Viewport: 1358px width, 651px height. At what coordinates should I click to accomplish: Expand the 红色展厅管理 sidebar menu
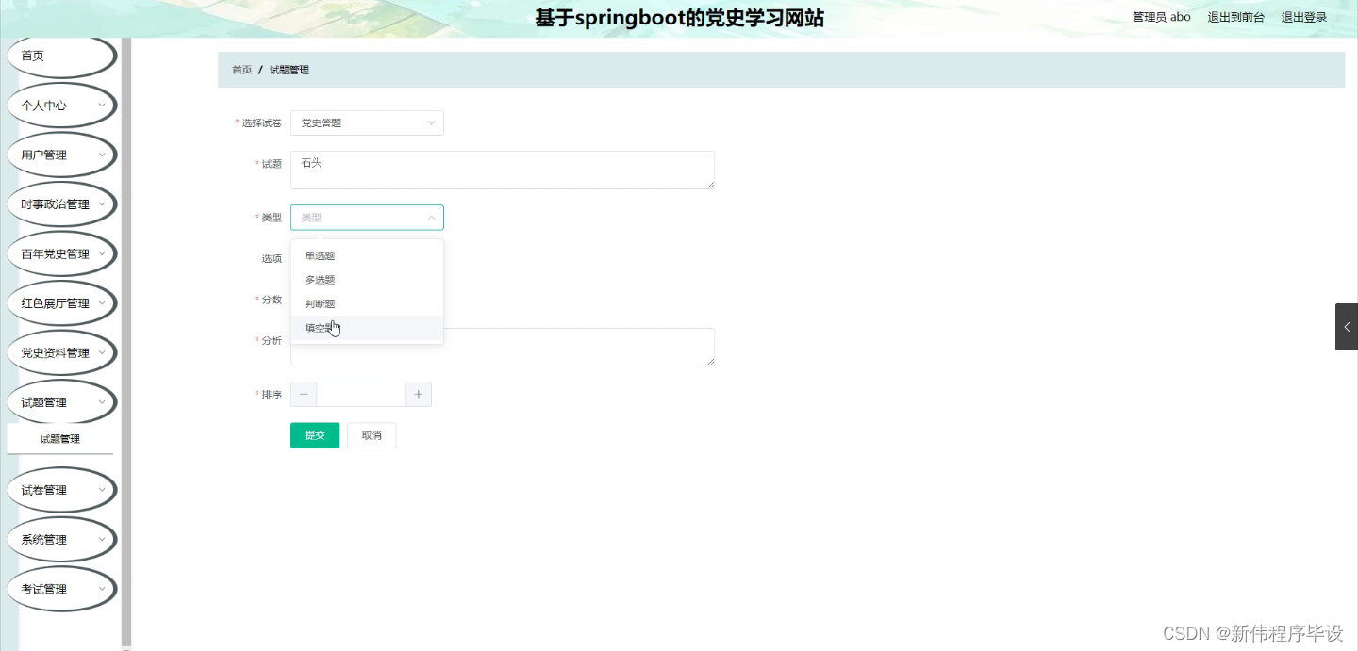[61, 302]
